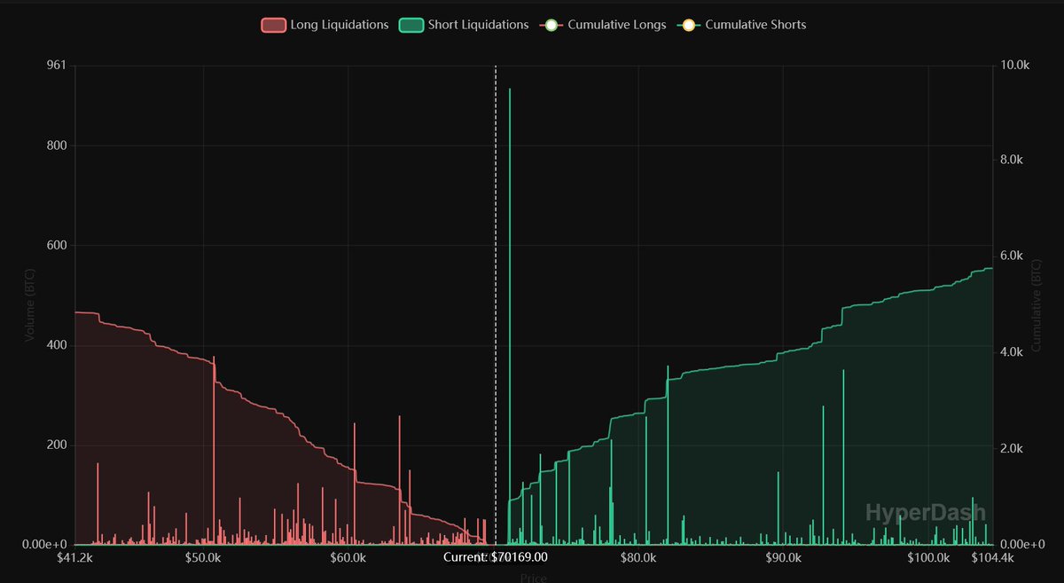Click the 8.0k right axis label

pyautogui.click(x=1011, y=160)
